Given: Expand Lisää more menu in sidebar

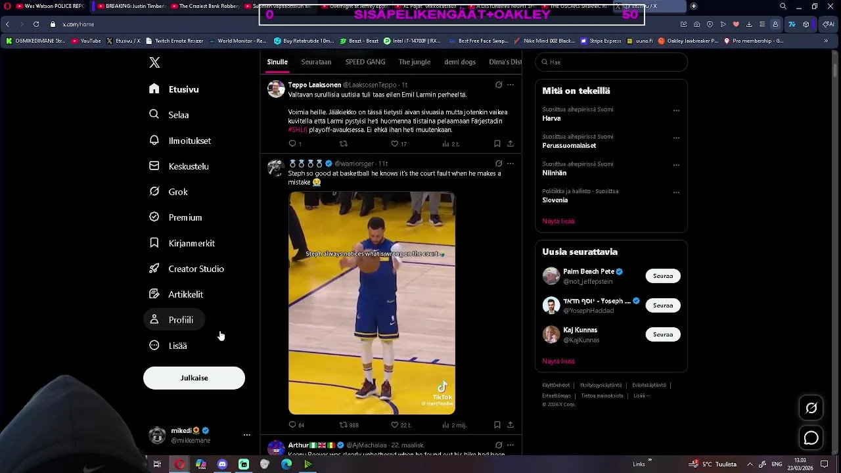Looking at the screenshot, I should [x=170, y=346].
